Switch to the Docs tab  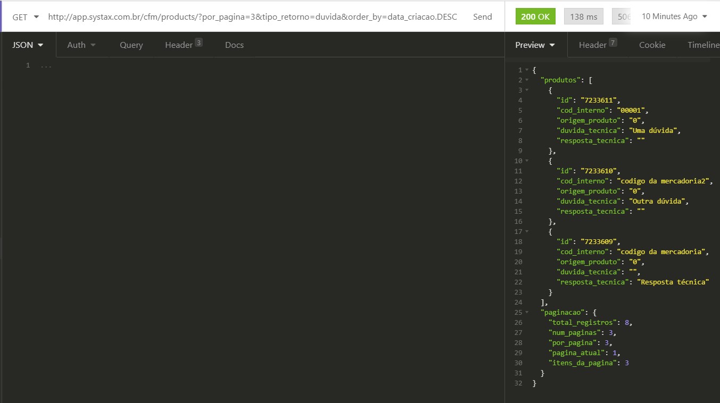pos(234,45)
